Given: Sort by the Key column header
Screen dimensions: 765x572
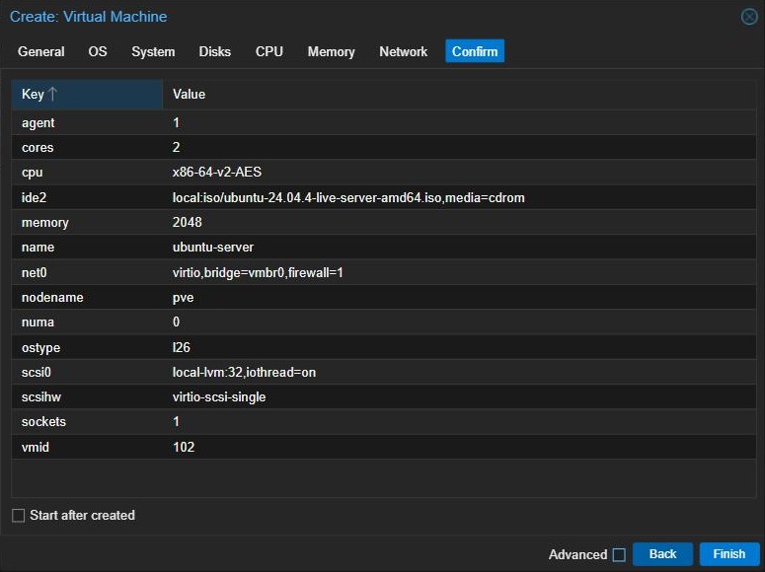Looking at the screenshot, I should pos(87,94).
